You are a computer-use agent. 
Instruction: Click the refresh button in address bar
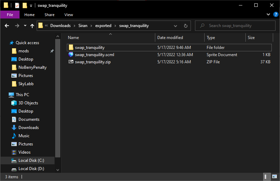(186, 26)
